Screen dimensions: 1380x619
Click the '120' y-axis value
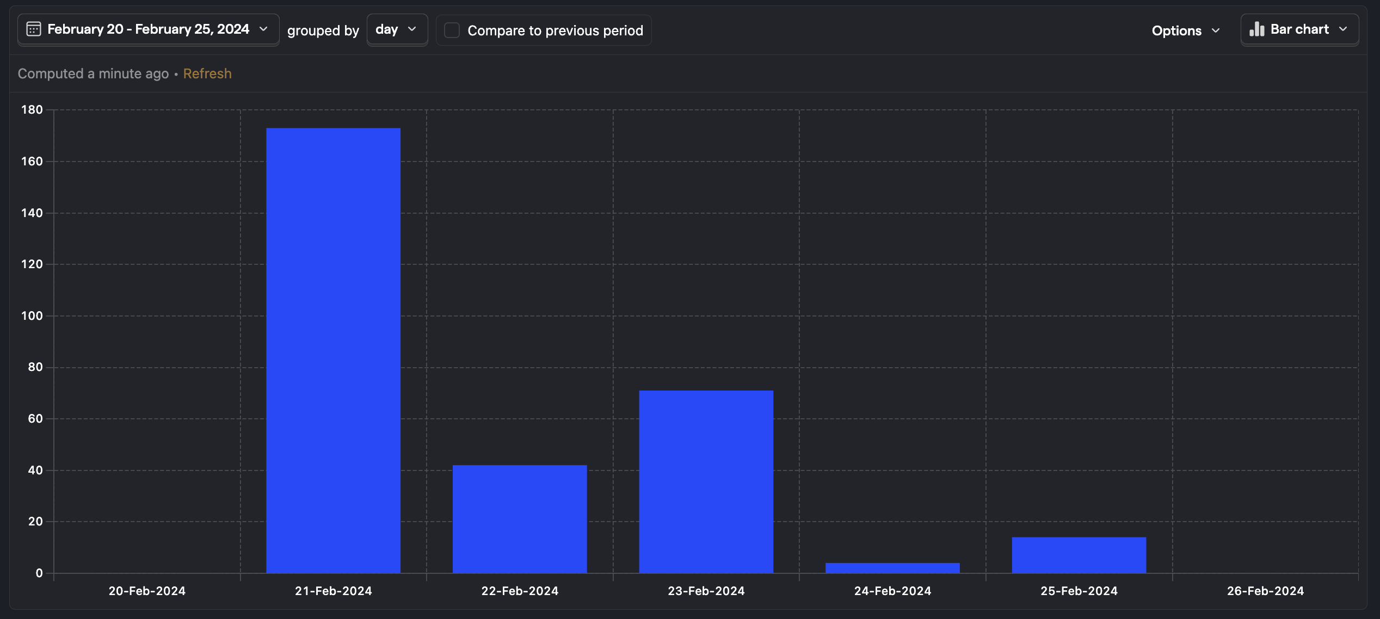point(32,264)
